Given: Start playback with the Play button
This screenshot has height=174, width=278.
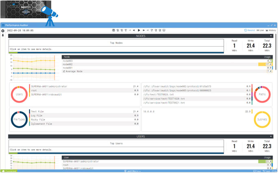Looking at the screenshot, I should coord(139,30).
